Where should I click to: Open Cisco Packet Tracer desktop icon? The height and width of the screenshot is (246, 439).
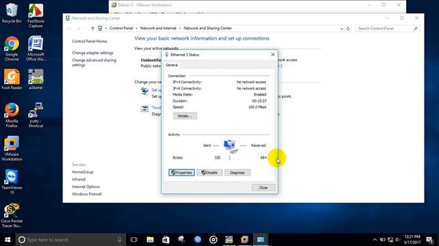pos(12,215)
